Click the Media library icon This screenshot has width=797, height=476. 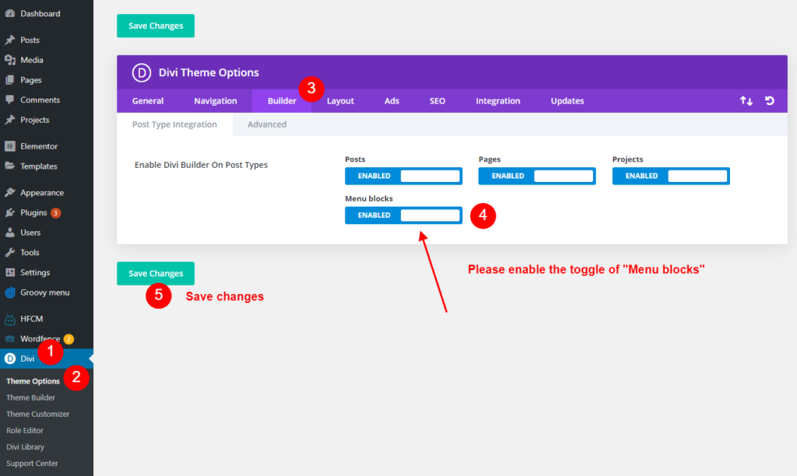[9, 60]
